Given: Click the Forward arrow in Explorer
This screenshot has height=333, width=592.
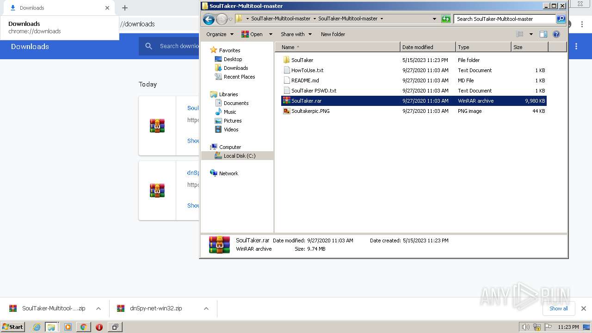Looking at the screenshot, I should pyautogui.click(x=222, y=19).
